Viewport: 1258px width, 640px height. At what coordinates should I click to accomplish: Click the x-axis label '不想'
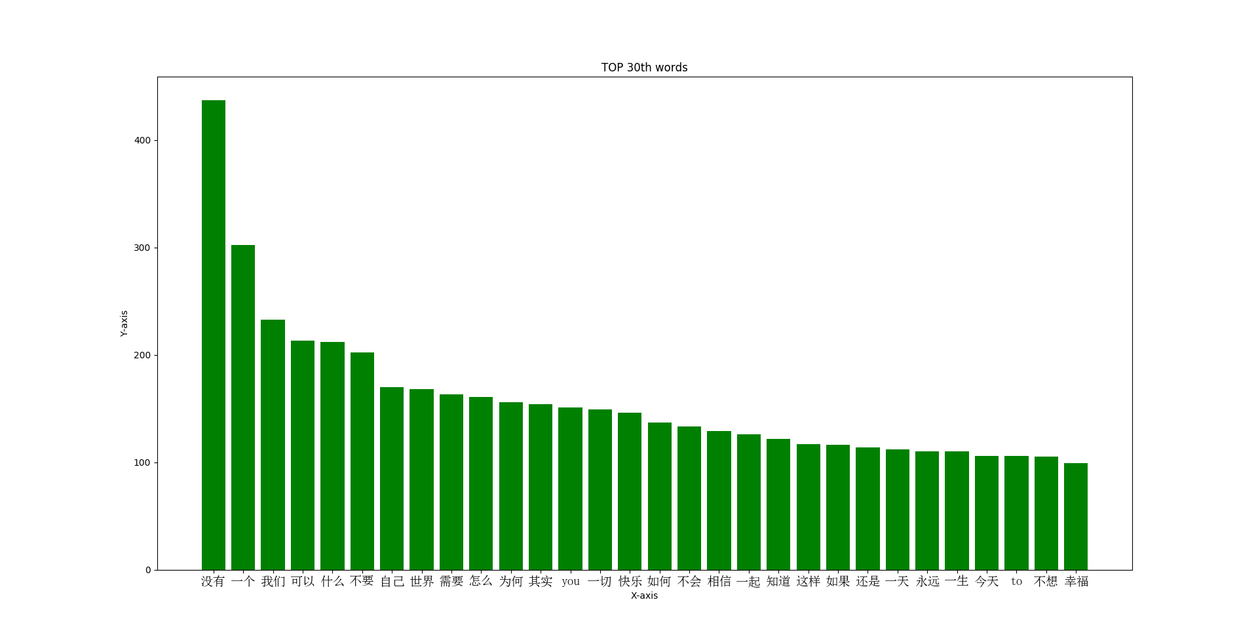pyautogui.click(x=1046, y=581)
